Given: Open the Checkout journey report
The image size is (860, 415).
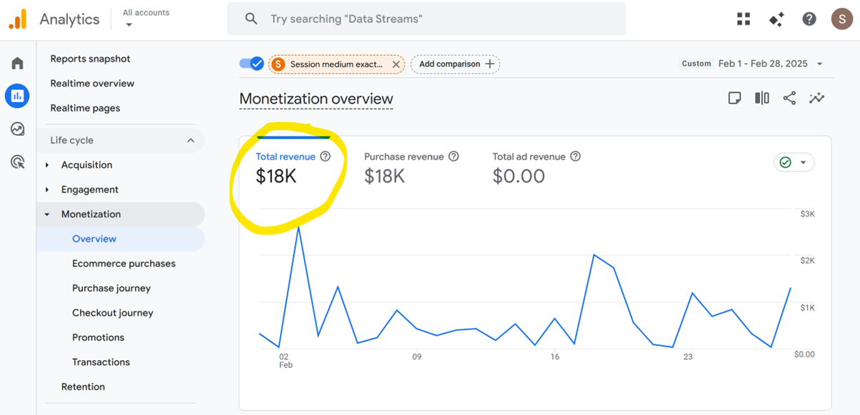Looking at the screenshot, I should coord(112,313).
